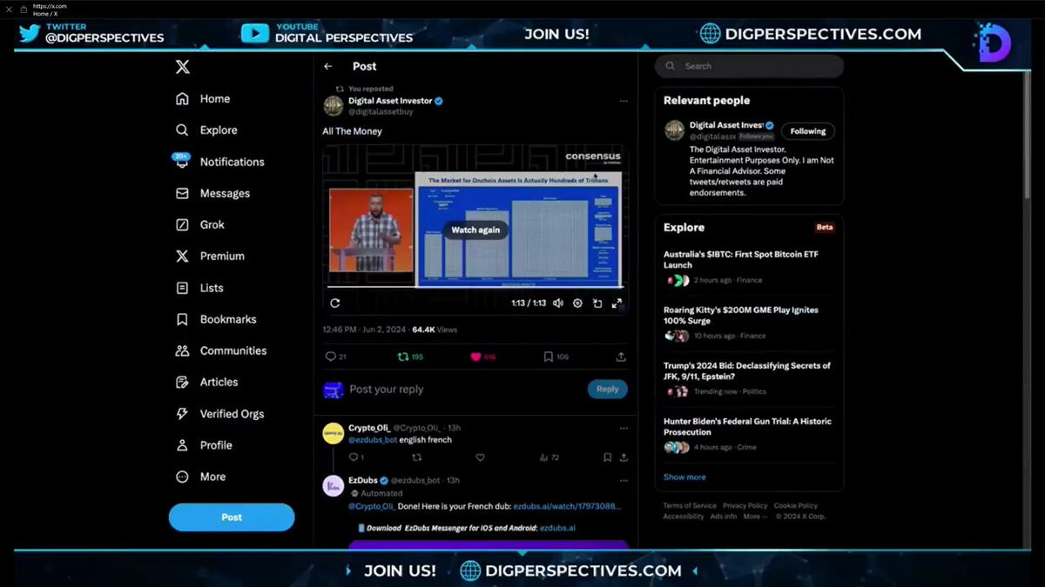Open the Hunter Biden's Federal Gun Trial story
Image resolution: width=1045 pixels, height=587 pixels.
pos(749,434)
